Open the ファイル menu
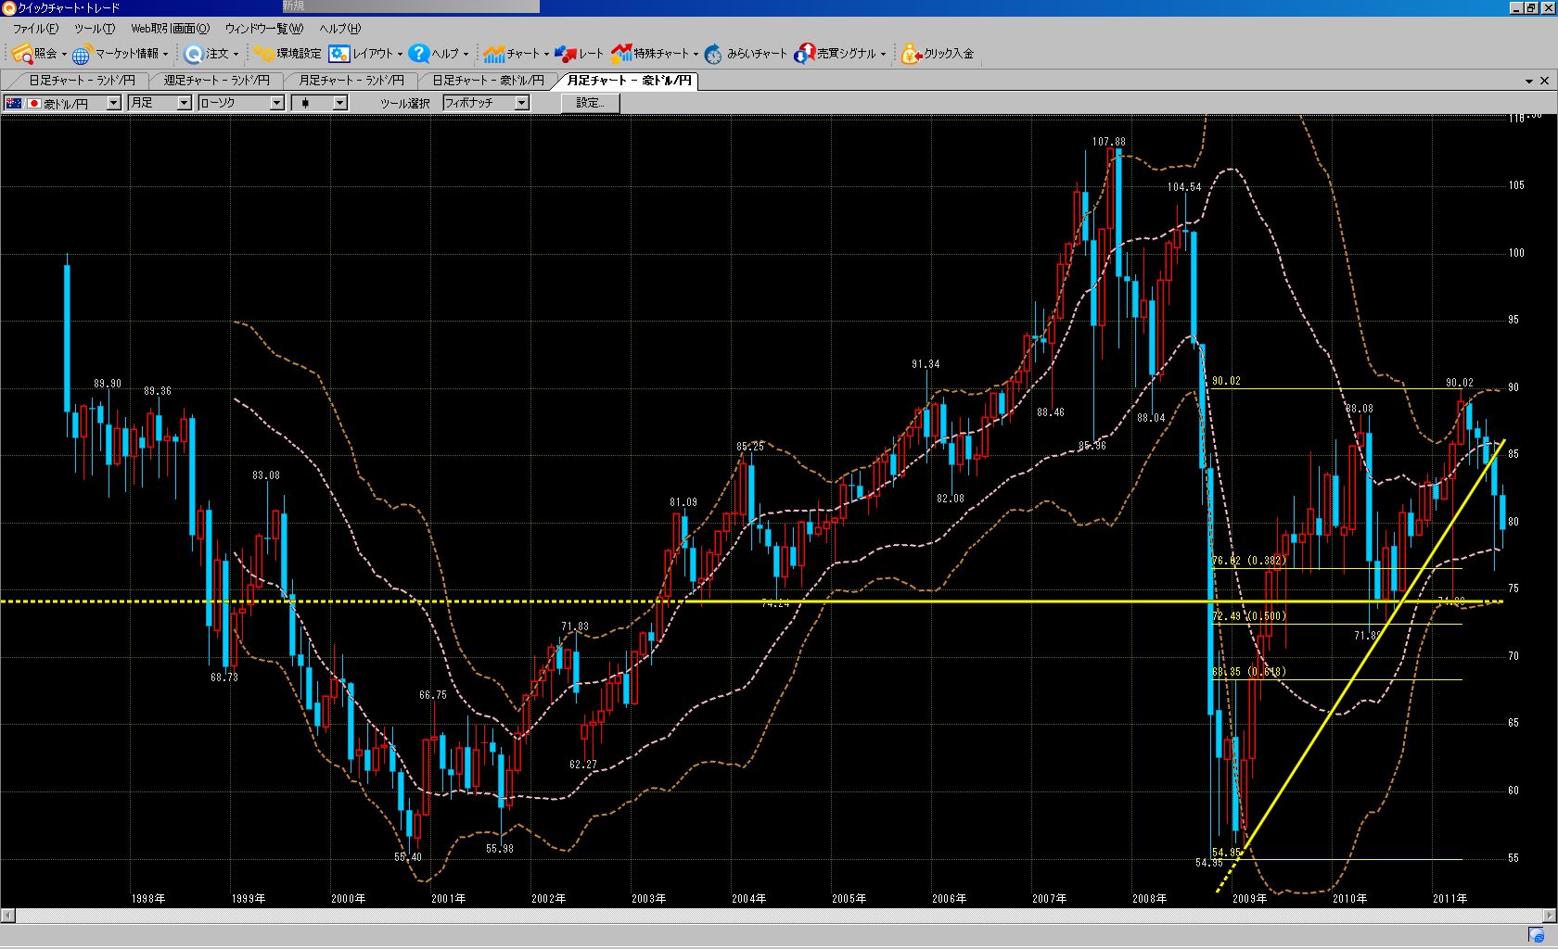The width and height of the screenshot is (1558, 949). 35,29
